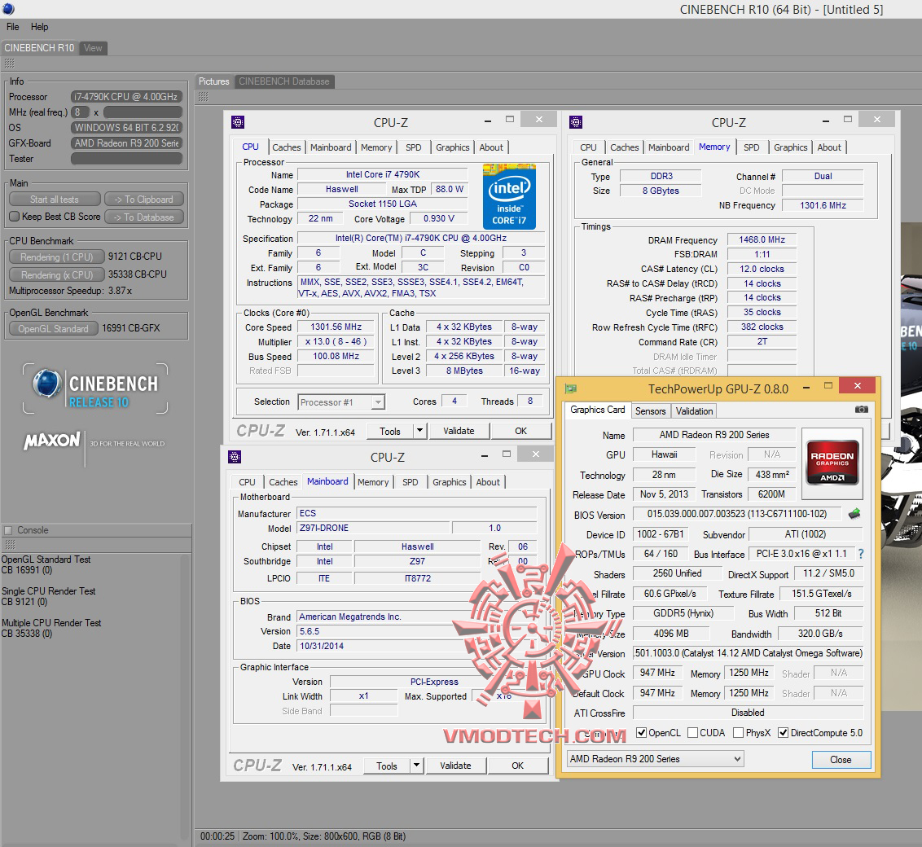Screen dimensions: 922x847
Task: Toggle the OpenCL checkbox in GPU-Z
Action: [641, 733]
